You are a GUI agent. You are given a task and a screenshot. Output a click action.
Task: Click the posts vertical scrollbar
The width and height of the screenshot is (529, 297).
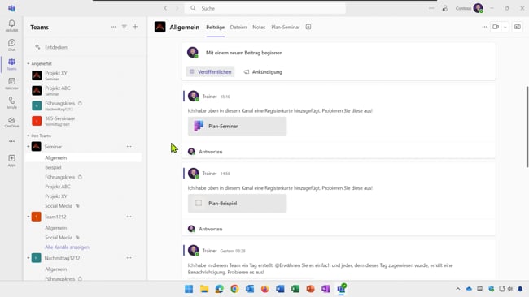(527, 127)
